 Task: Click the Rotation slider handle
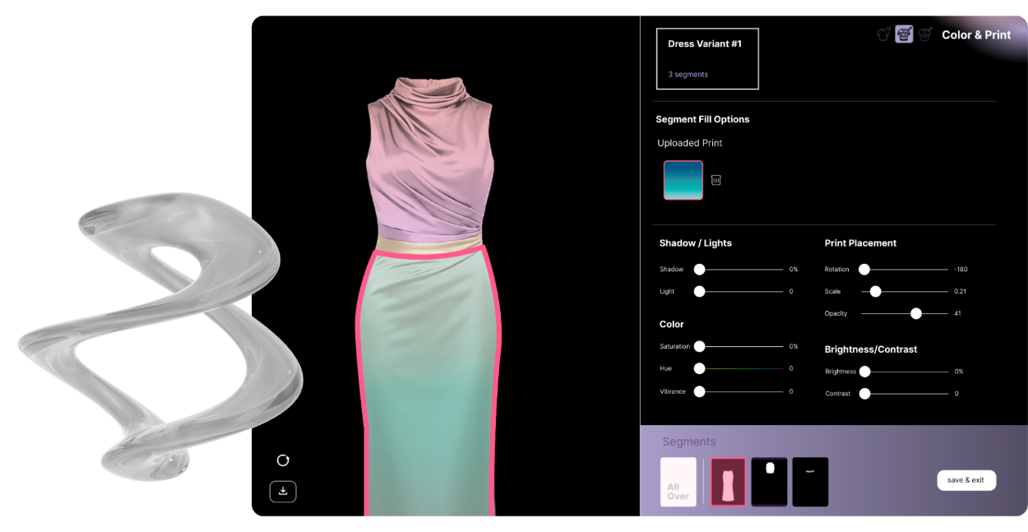click(864, 269)
